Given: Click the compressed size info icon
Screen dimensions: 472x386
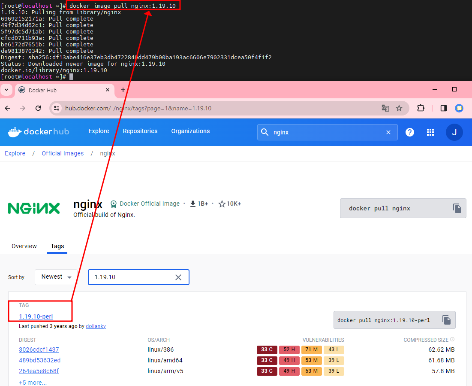Looking at the screenshot, I should (452, 339).
